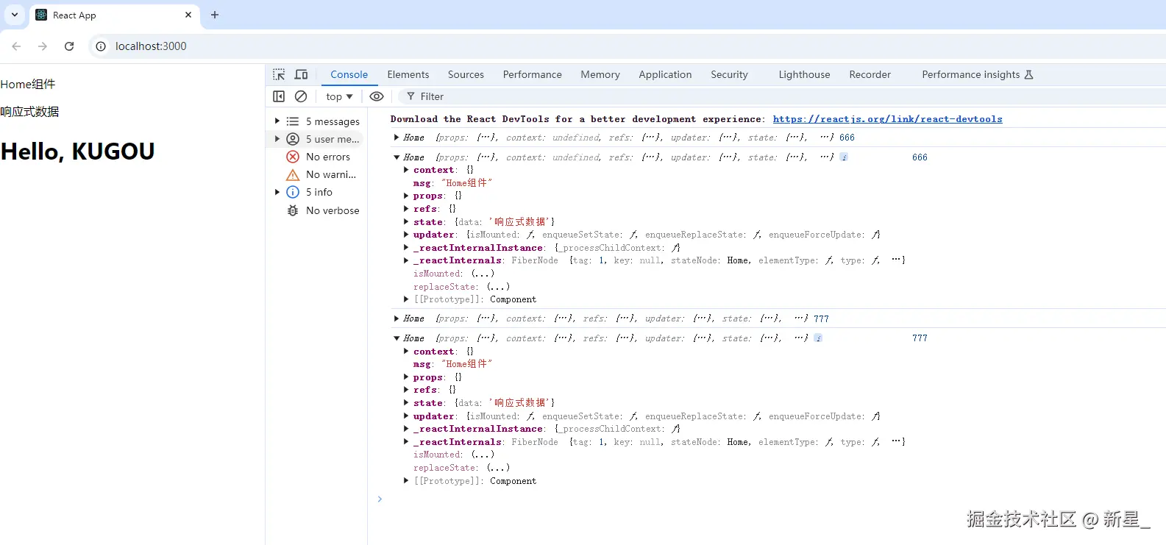Open the Recorder tab
This screenshot has height=545, width=1166.
click(x=870, y=74)
